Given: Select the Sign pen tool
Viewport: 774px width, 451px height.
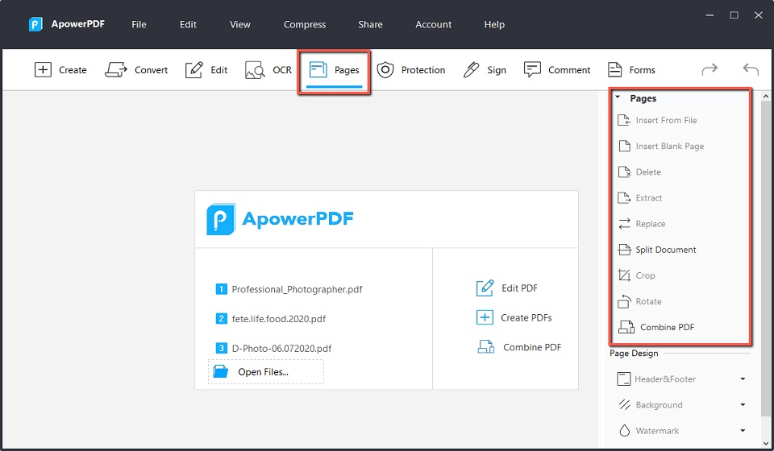Looking at the screenshot, I should click(x=472, y=70).
